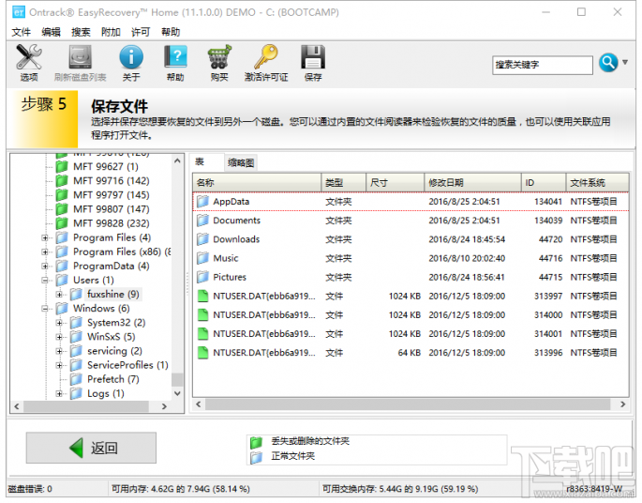Open the search options dropdown arrow

point(625,62)
